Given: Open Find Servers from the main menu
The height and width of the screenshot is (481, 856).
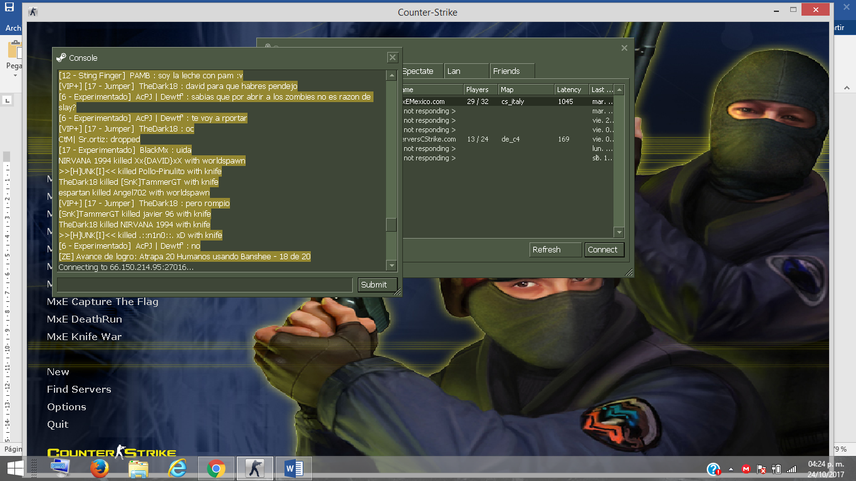Looking at the screenshot, I should [x=79, y=390].
